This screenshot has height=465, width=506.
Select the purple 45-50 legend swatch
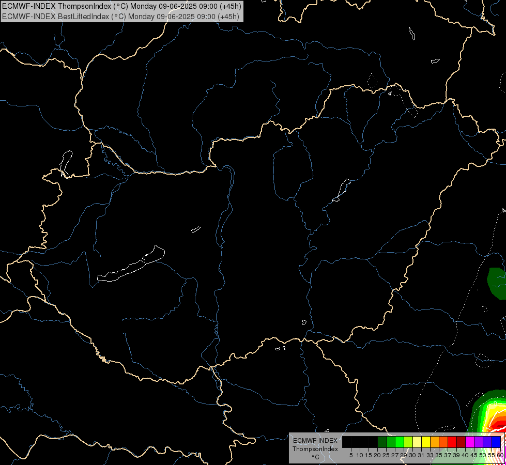coord(479,442)
